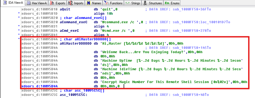
Task: Click the '\command.exe /c ' string
Action: tap(120, 22)
